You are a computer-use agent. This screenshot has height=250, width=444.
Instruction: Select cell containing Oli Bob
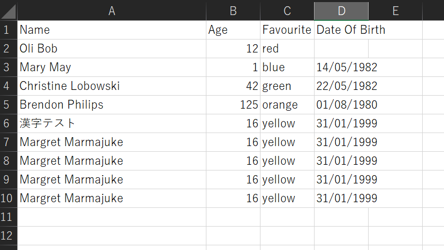pyautogui.click(x=111, y=48)
